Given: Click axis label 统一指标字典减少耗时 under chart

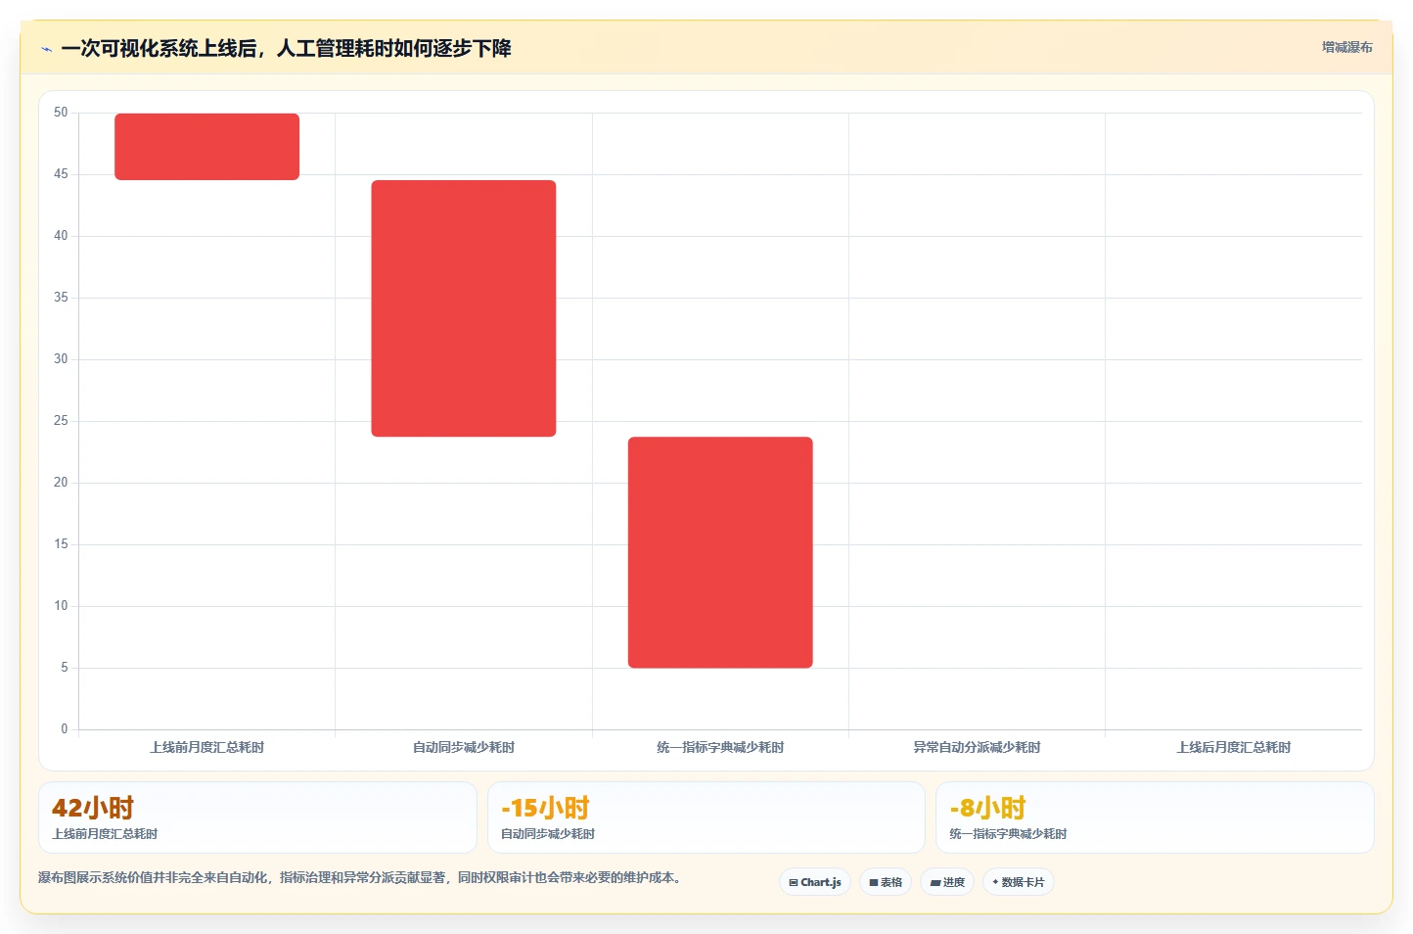Looking at the screenshot, I should click(720, 747).
